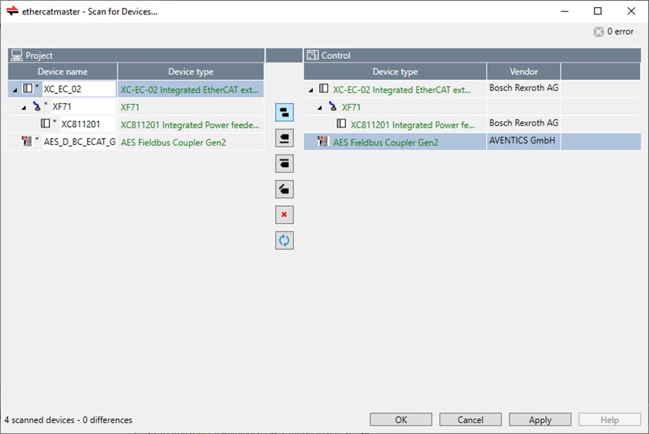Collapse the XC-EC-02 node in Control
This screenshot has height=434, width=649.
pos(311,90)
